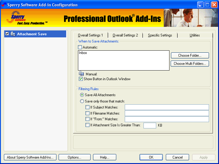
Task: Open the Overall Settings 2 tab
Action: point(125,35)
